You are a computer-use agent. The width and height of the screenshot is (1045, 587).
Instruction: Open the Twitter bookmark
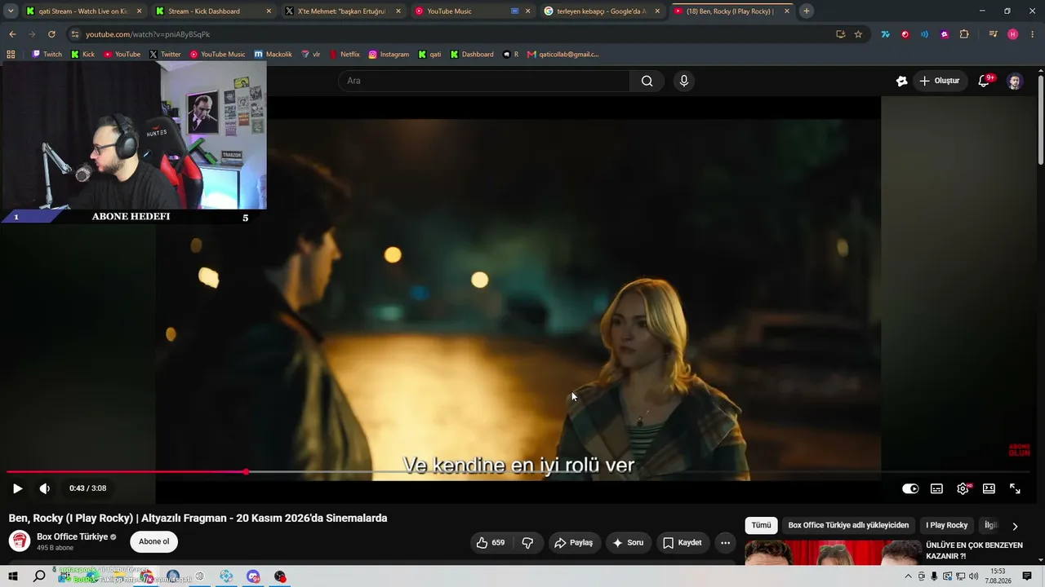click(166, 55)
